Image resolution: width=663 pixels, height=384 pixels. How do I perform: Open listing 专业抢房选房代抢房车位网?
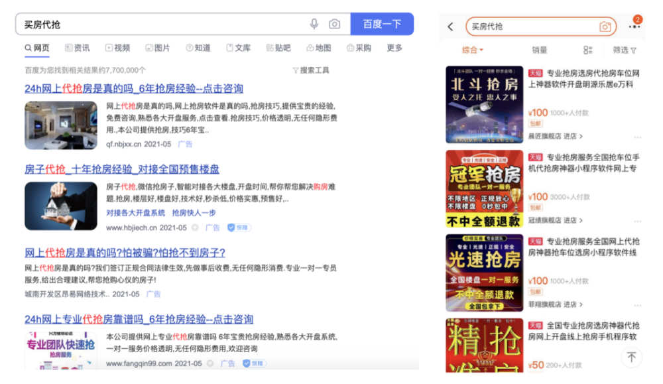coord(584,79)
